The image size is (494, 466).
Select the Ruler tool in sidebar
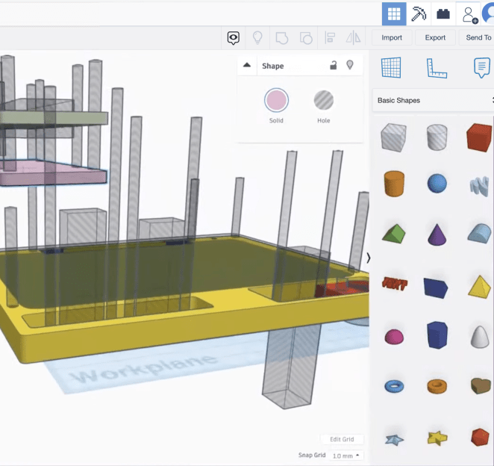pyautogui.click(x=436, y=68)
